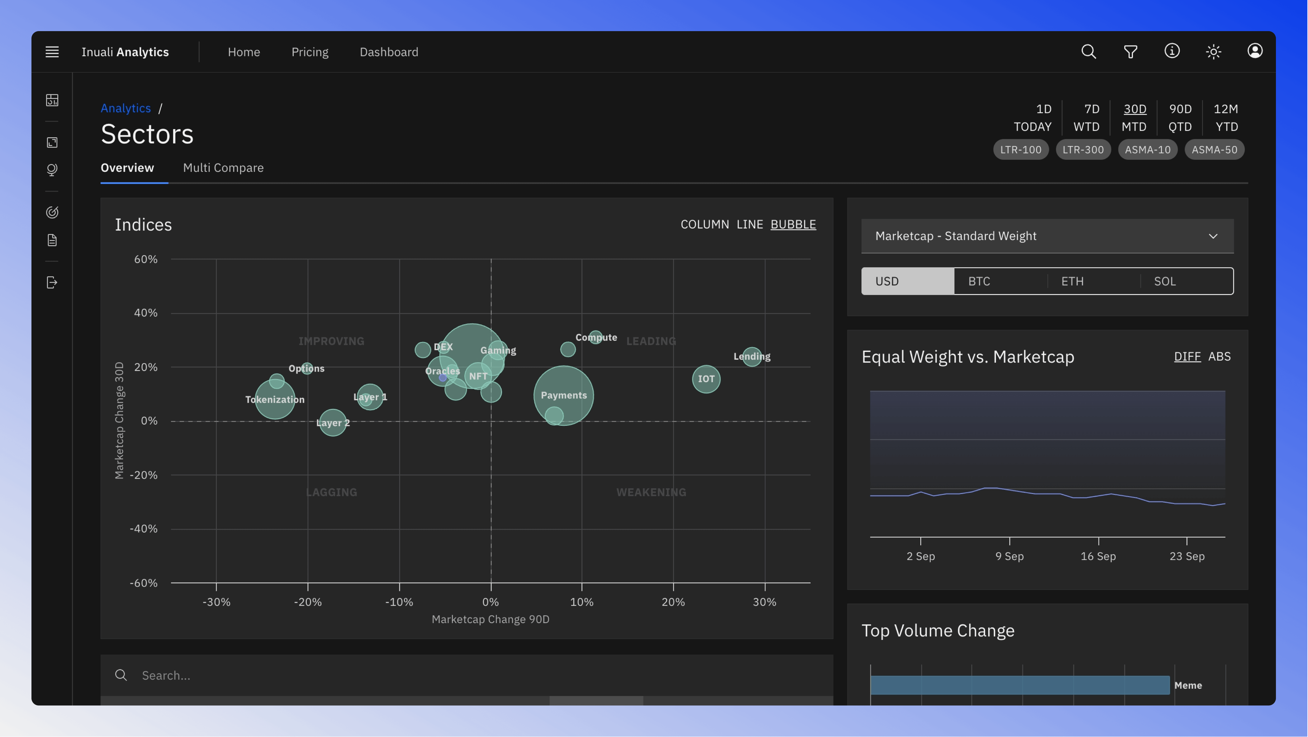Select 90D QTD time range

(1180, 118)
